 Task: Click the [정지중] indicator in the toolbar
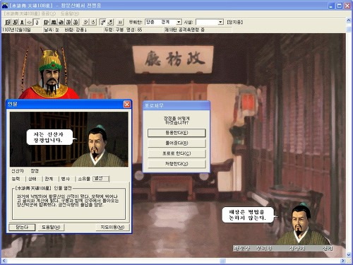click(234, 22)
